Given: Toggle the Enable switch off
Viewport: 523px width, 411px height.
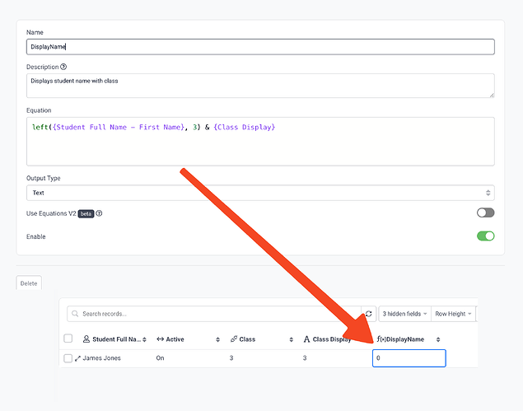Looking at the screenshot, I should pyautogui.click(x=485, y=236).
